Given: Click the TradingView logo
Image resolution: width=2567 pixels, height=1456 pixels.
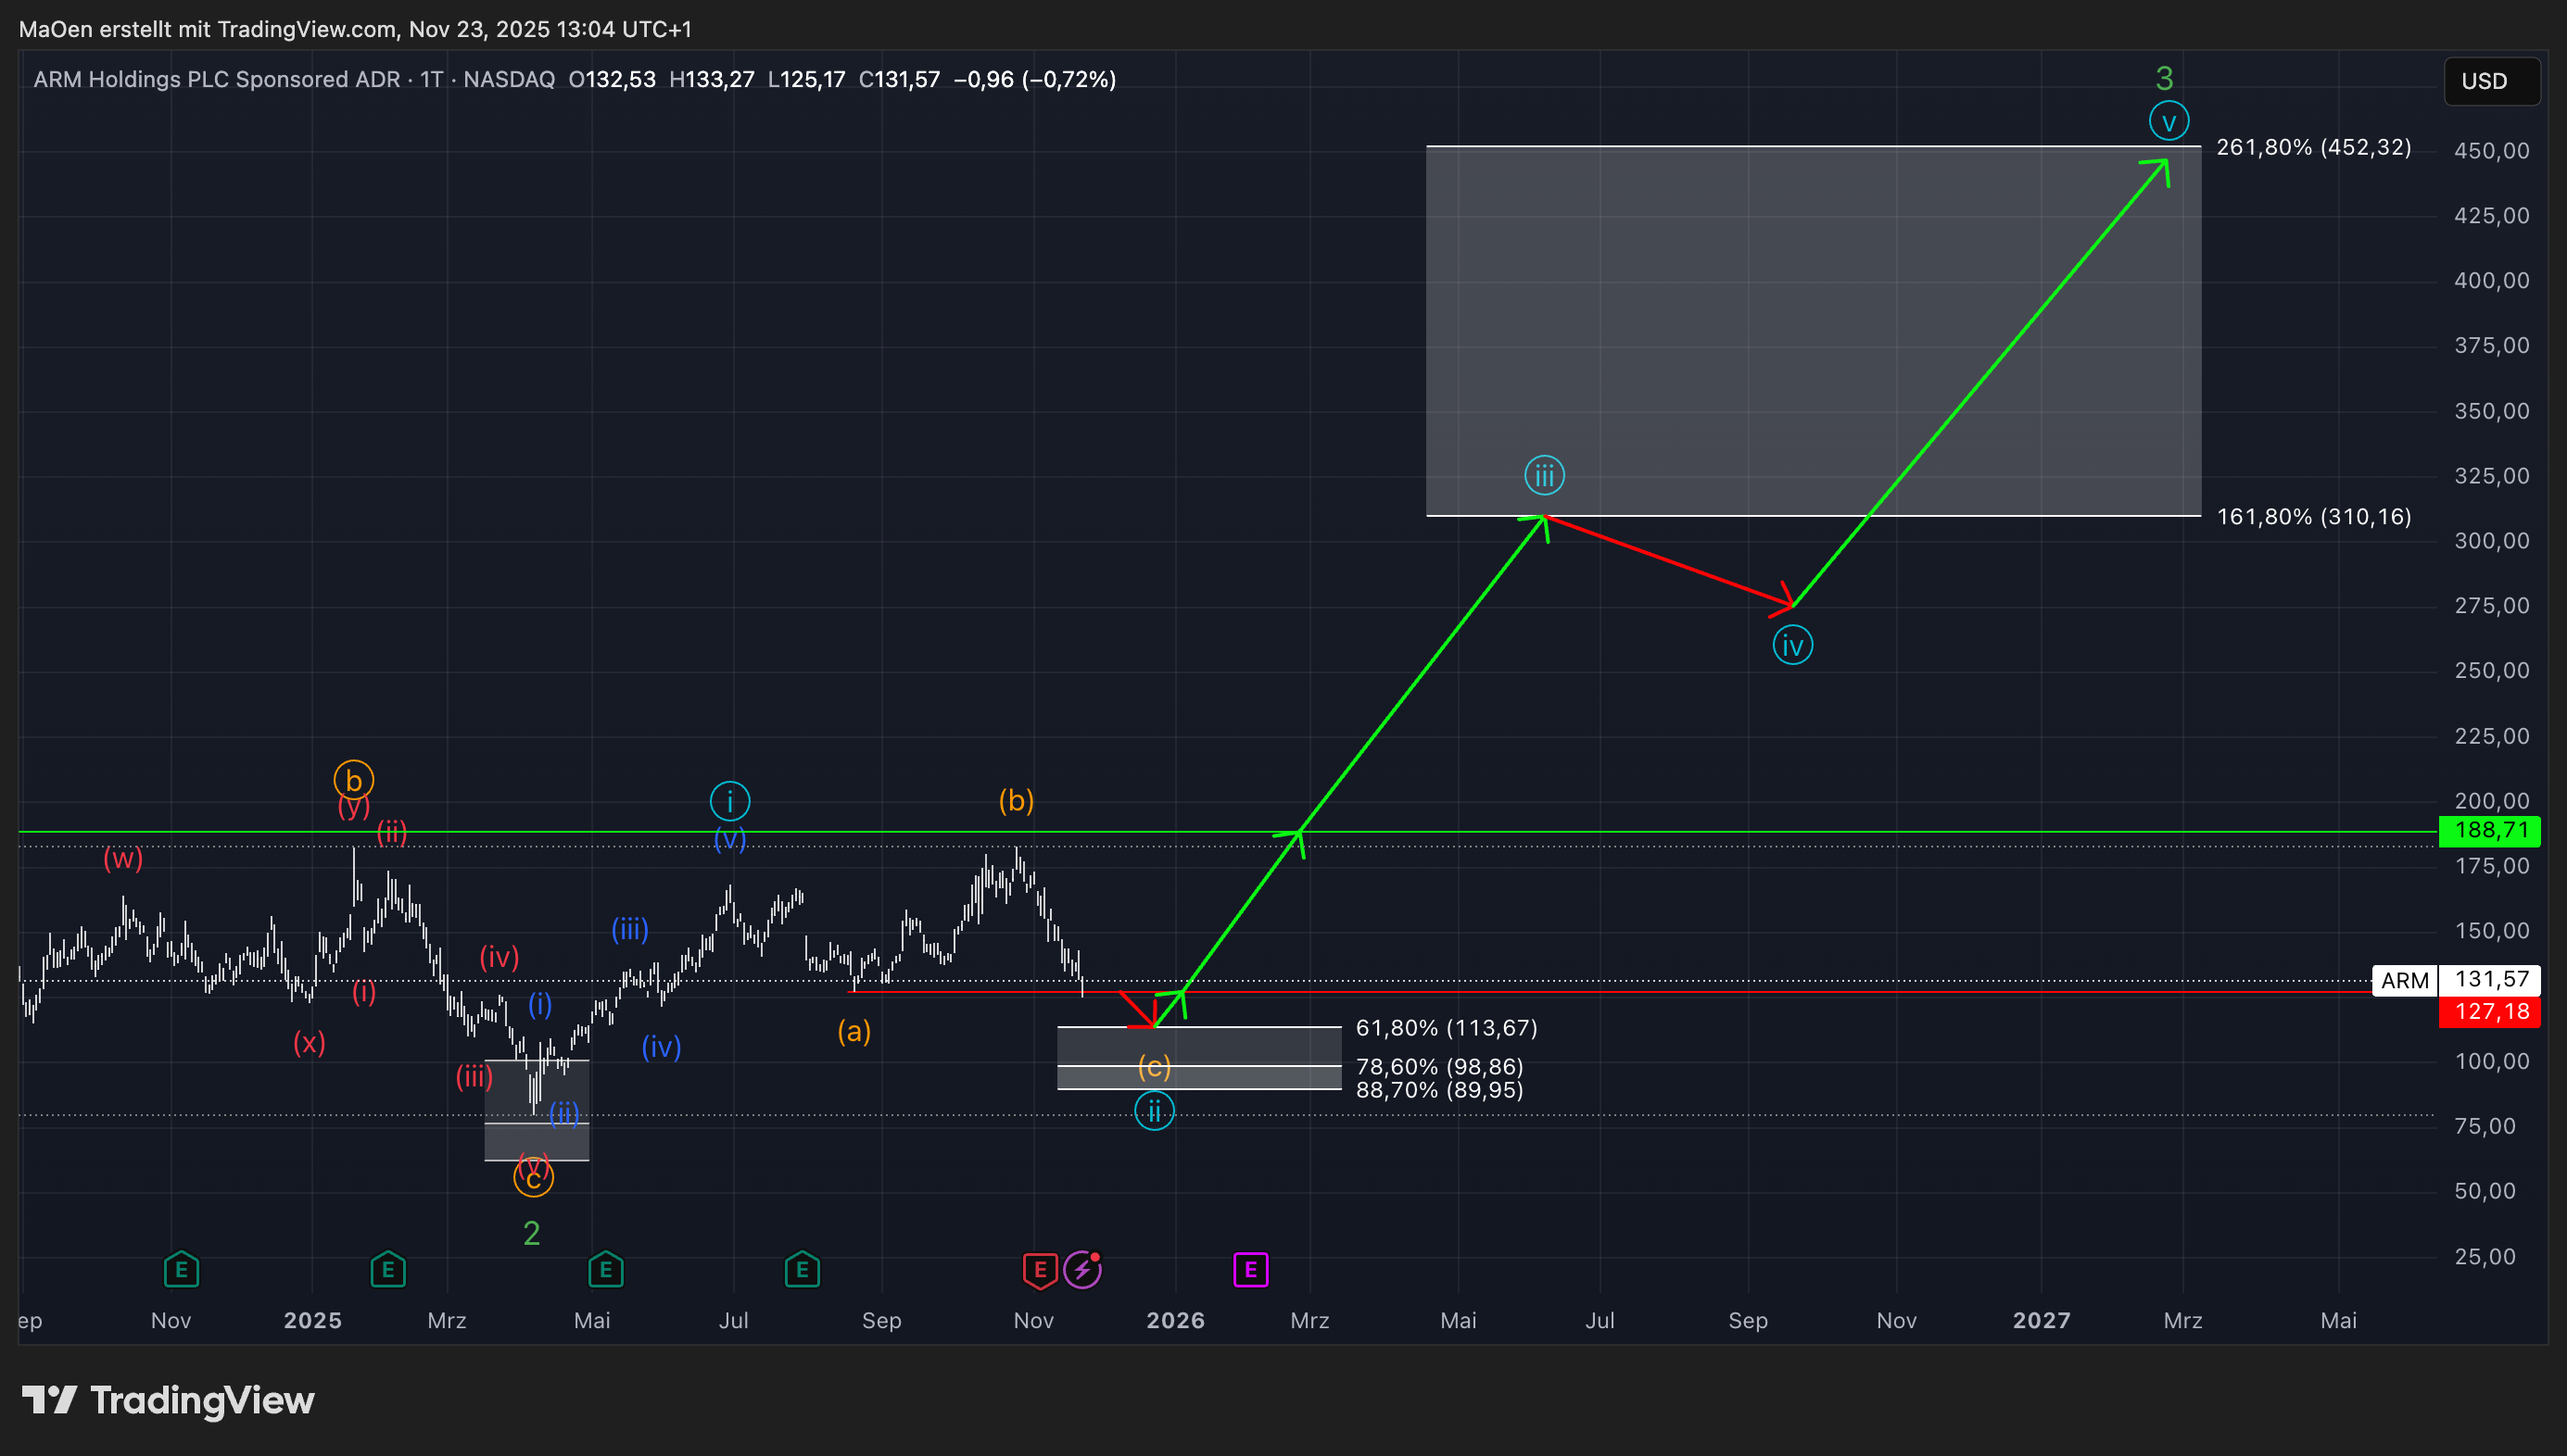Looking at the screenshot, I should [x=168, y=1400].
